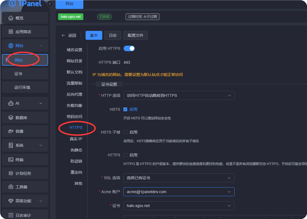This screenshot has width=307, height=219.
Task: Select the 证书 sidebar entry
Action: pos(25,73)
